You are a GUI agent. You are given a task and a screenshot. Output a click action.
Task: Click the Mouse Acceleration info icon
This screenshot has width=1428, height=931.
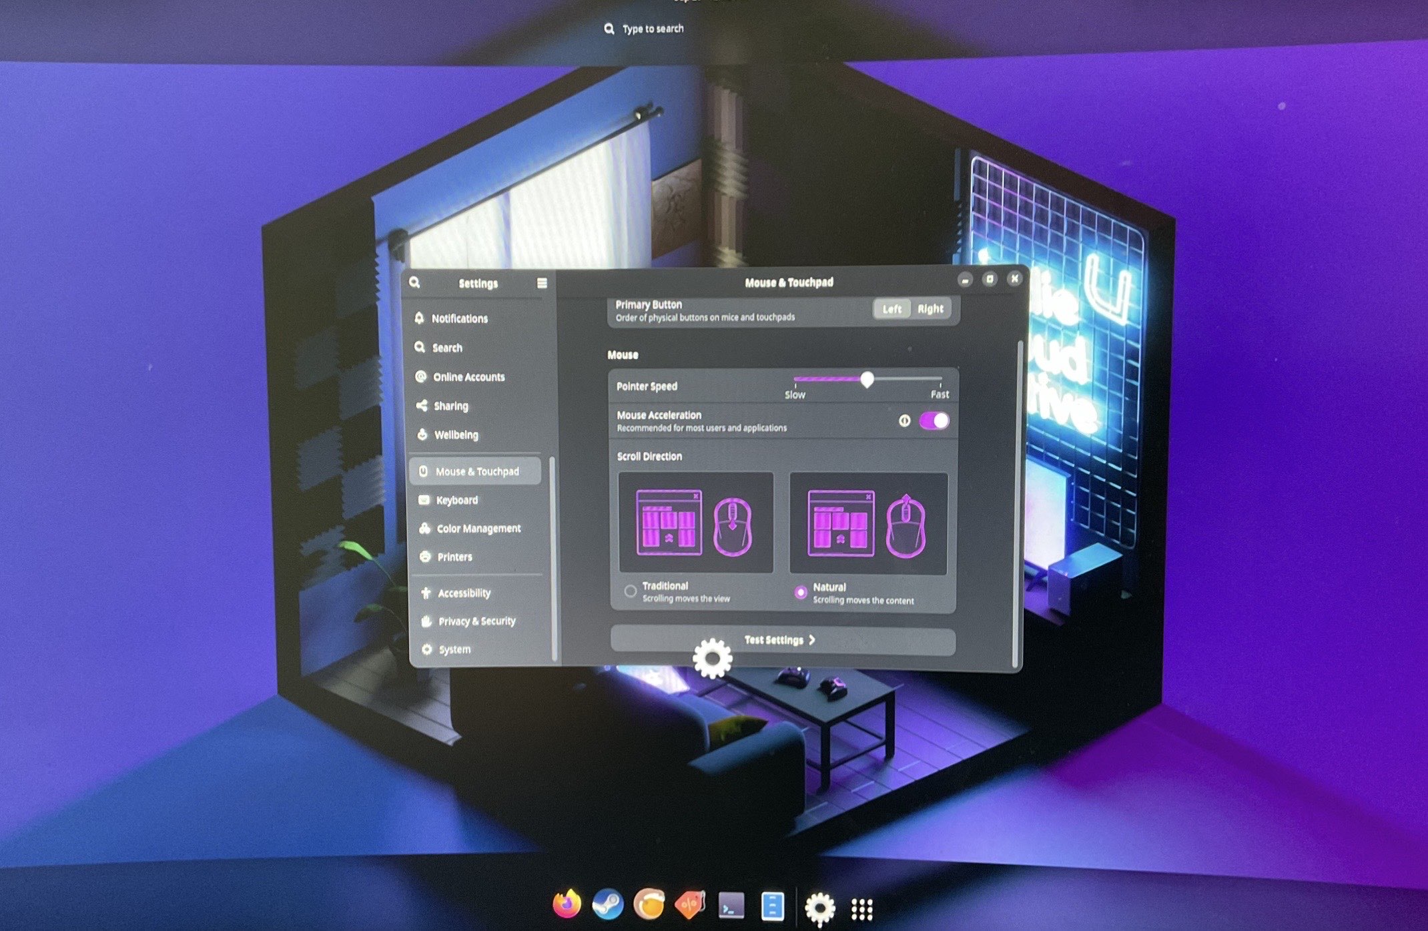tap(904, 420)
